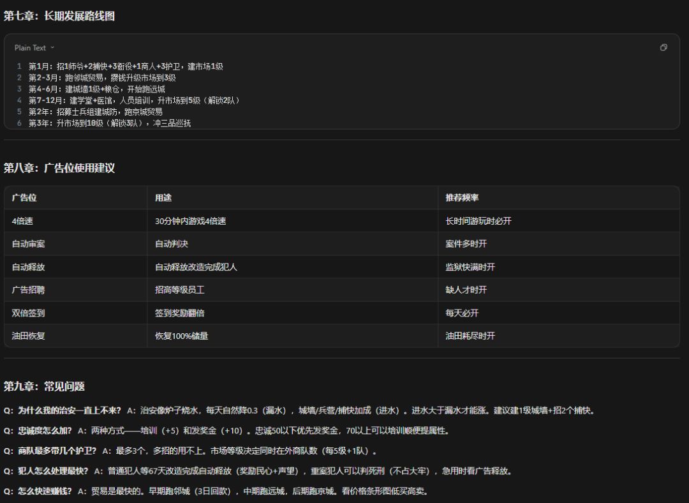This screenshot has width=689, height=503.
Task: Click the heading 第九章：常见问题
Action: (x=45, y=386)
